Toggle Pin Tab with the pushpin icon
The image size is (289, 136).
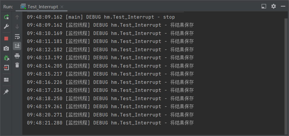tap(6, 92)
